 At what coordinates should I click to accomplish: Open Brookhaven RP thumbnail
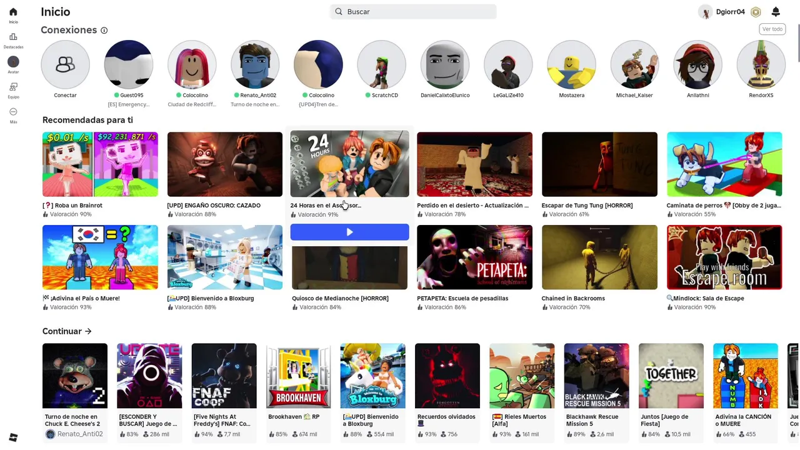(298, 376)
